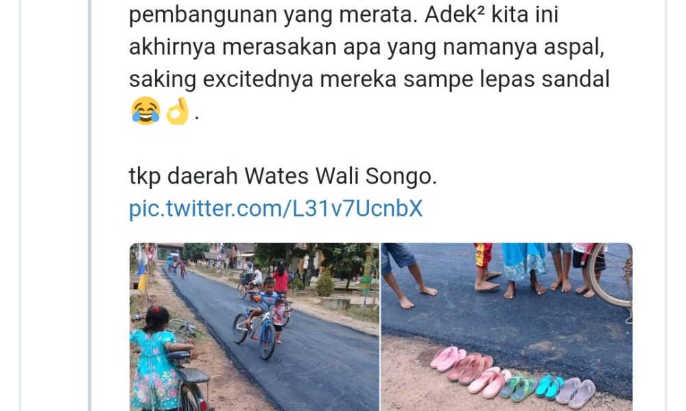Open the pic.twitter.com/L31v7UcnbX link
This screenshot has height=411, width=686.
click(x=276, y=208)
